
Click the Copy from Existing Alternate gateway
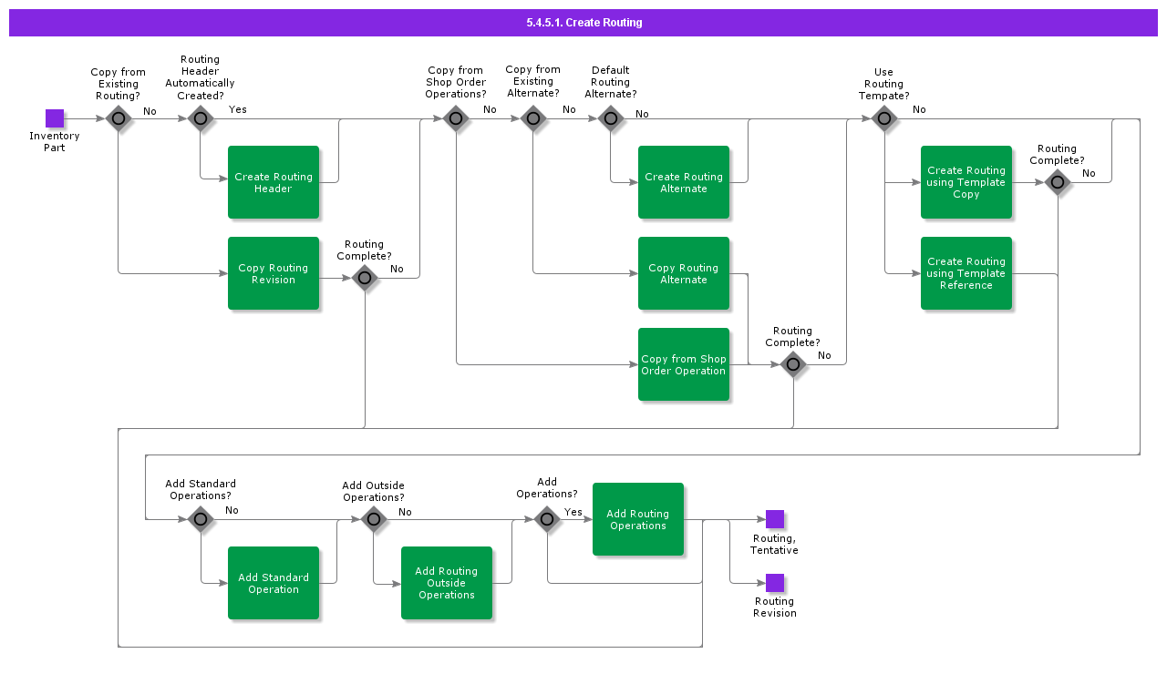pyautogui.click(x=533, y=118)
